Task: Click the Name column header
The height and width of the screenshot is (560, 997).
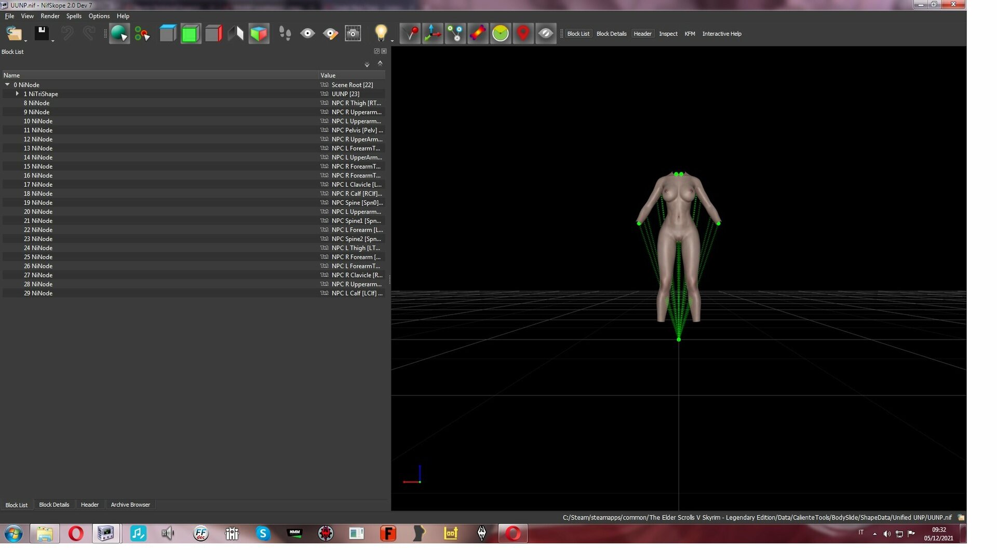Action: click(160, 75)
